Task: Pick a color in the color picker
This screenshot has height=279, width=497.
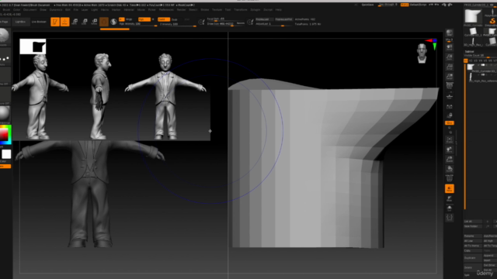Action: click(x=5, y=134)
